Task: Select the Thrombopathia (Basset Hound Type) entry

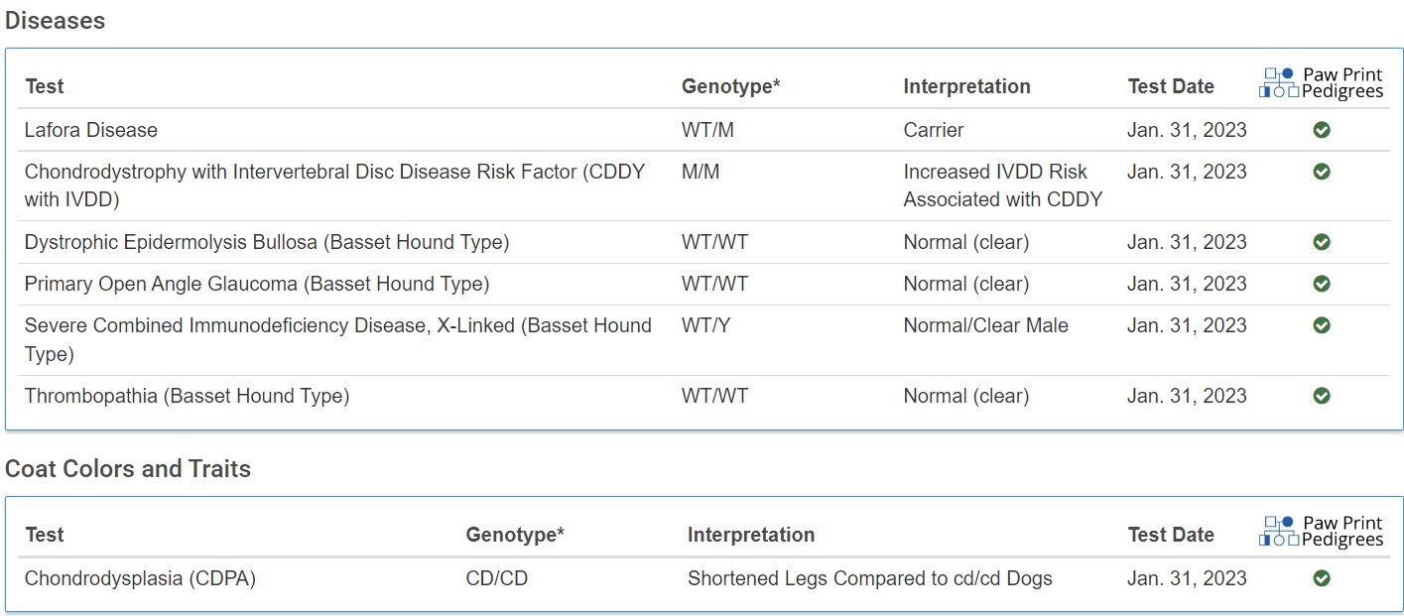Action: (187, 396)
